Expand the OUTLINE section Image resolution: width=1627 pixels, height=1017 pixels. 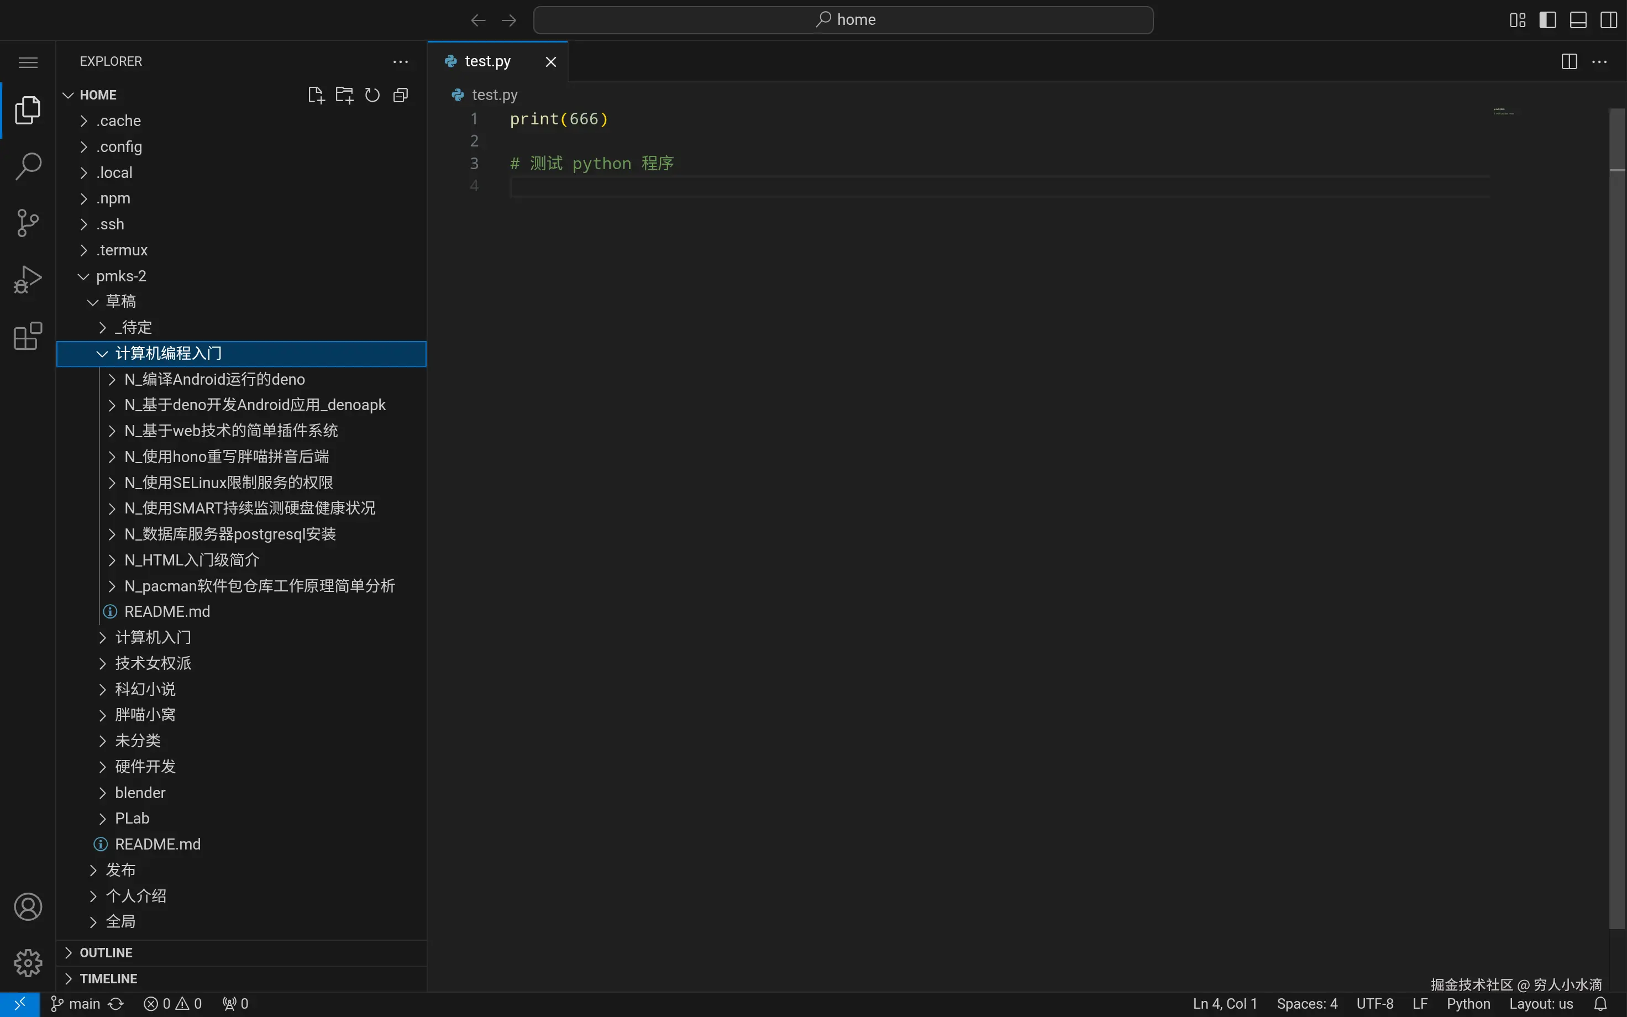106,952
